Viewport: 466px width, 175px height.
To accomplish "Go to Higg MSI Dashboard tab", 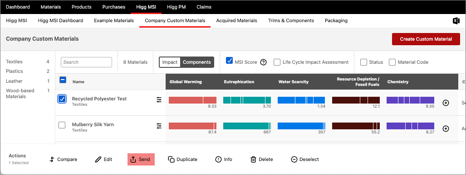I will [x=60, y=21].
